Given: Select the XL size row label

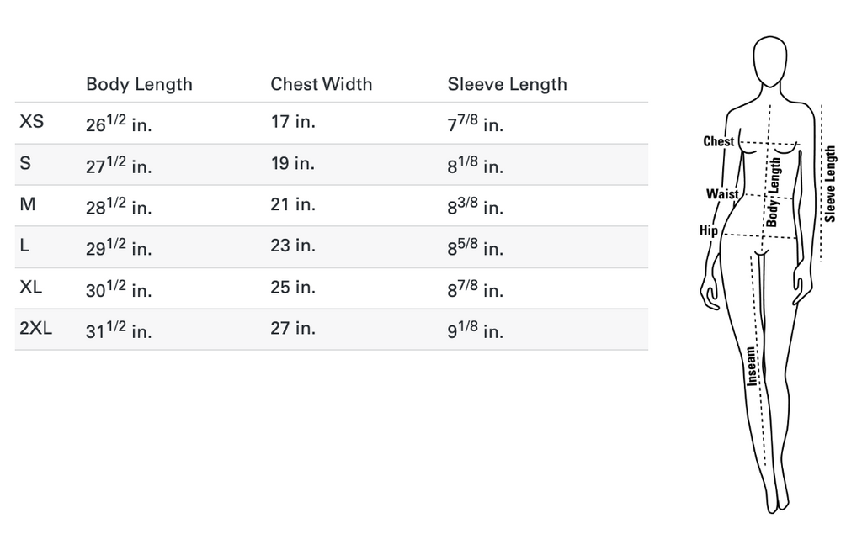Looking at the screenshot, I should pyautogui.click(x=30, y=287).
